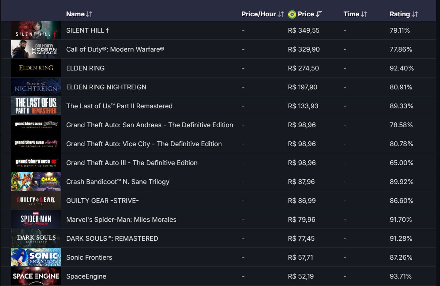Screen dimensions: 440x286
Task: Open Spider-Man Miles Morales thumbnail
Action: point(36,220)
